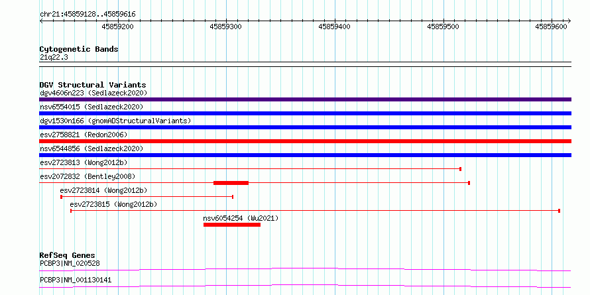Viewport: 590px width, 295px height.
Task: Open gene label PCBP3|NM_020528
Action: [x=70, y=263]
